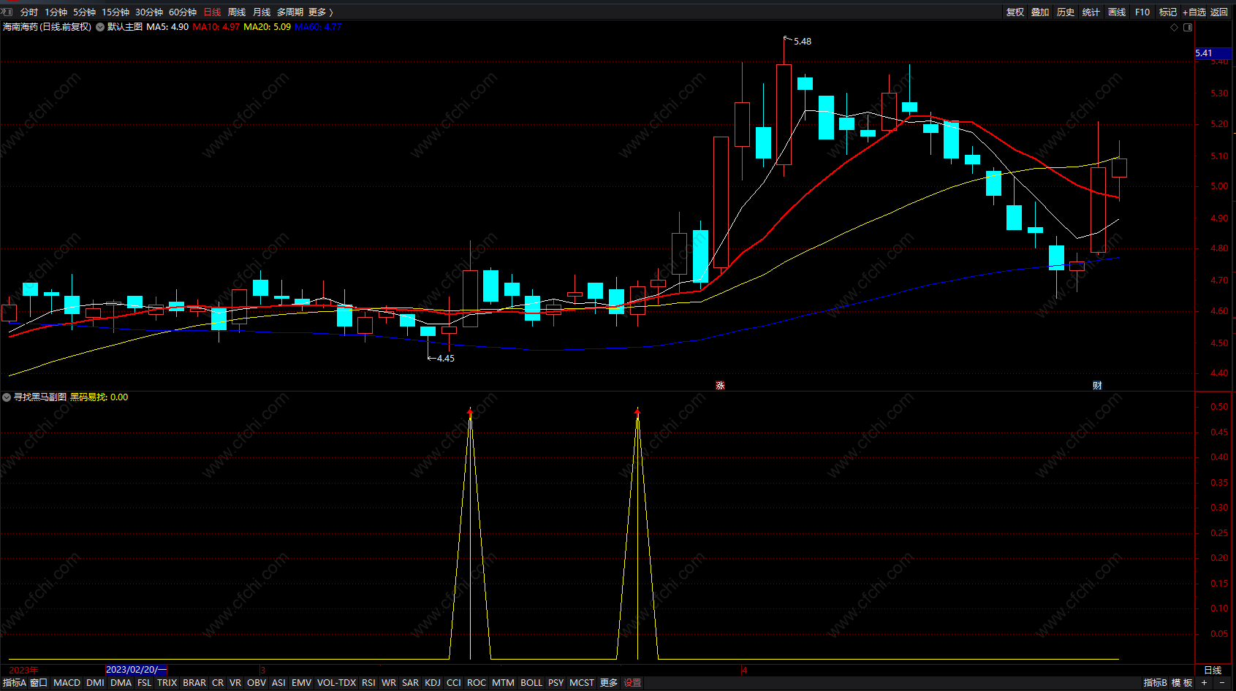Select the CR indicator
The image size is (1236, 691).
tap(218, 683)
